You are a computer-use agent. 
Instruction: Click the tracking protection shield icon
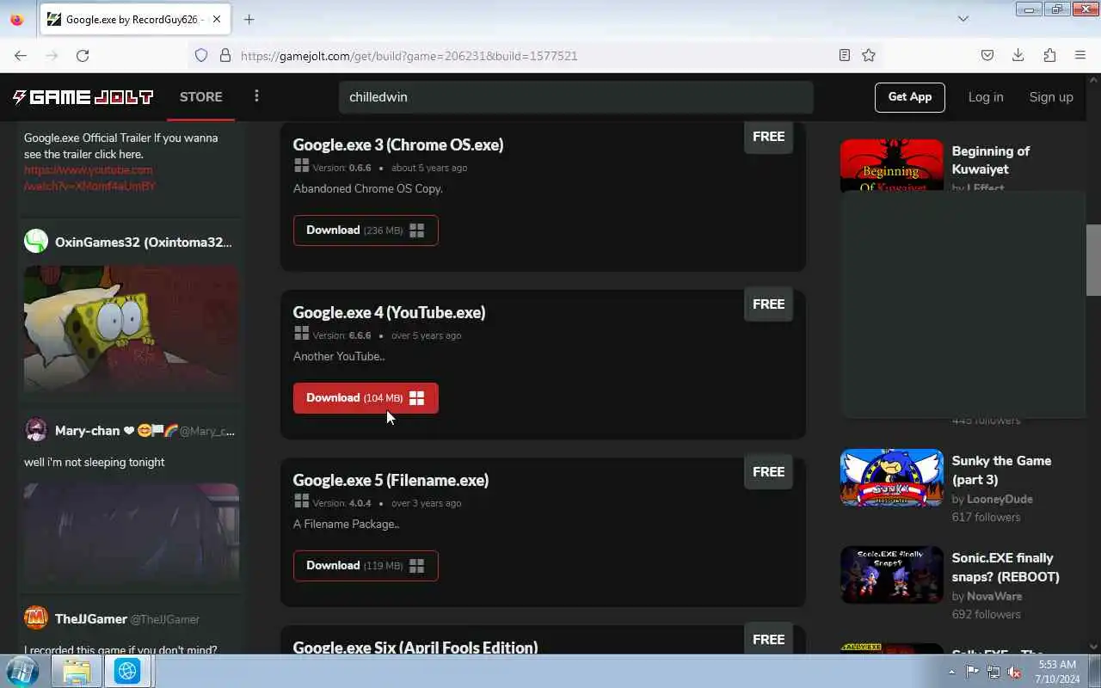(x=201, y=55)
